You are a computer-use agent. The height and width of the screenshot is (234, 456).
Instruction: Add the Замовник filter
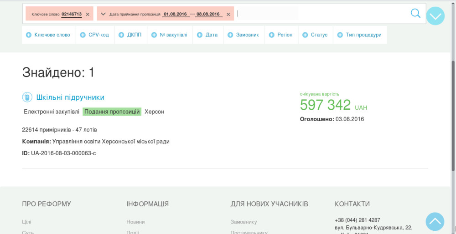click(x=244, y=35)
